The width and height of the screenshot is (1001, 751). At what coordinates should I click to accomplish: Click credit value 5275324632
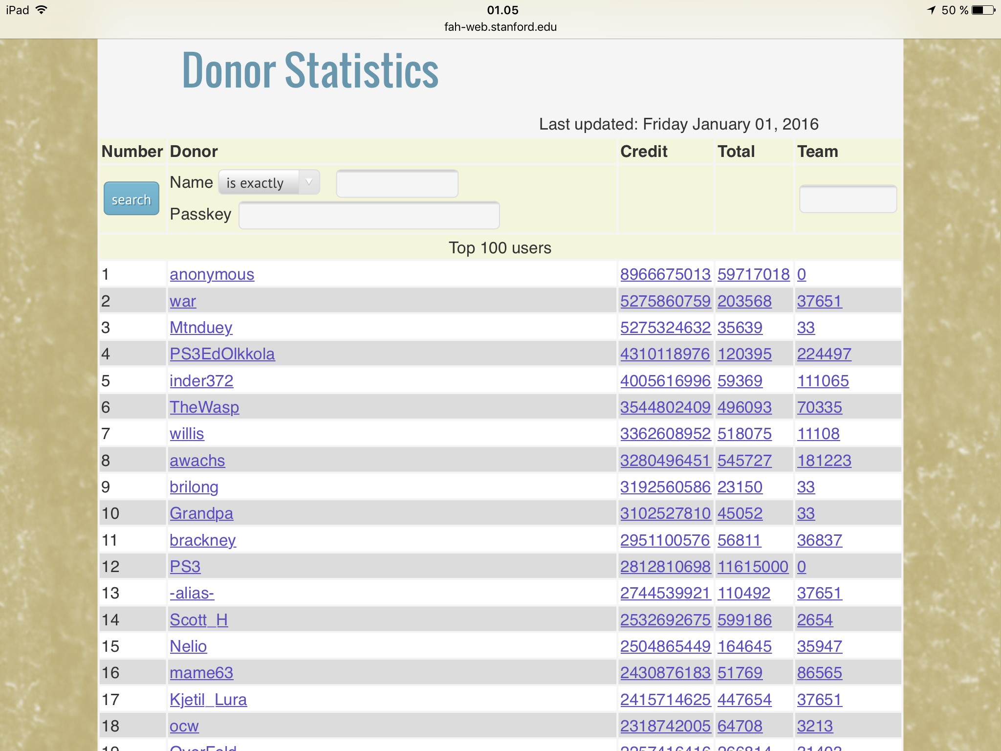click(665, 327)
